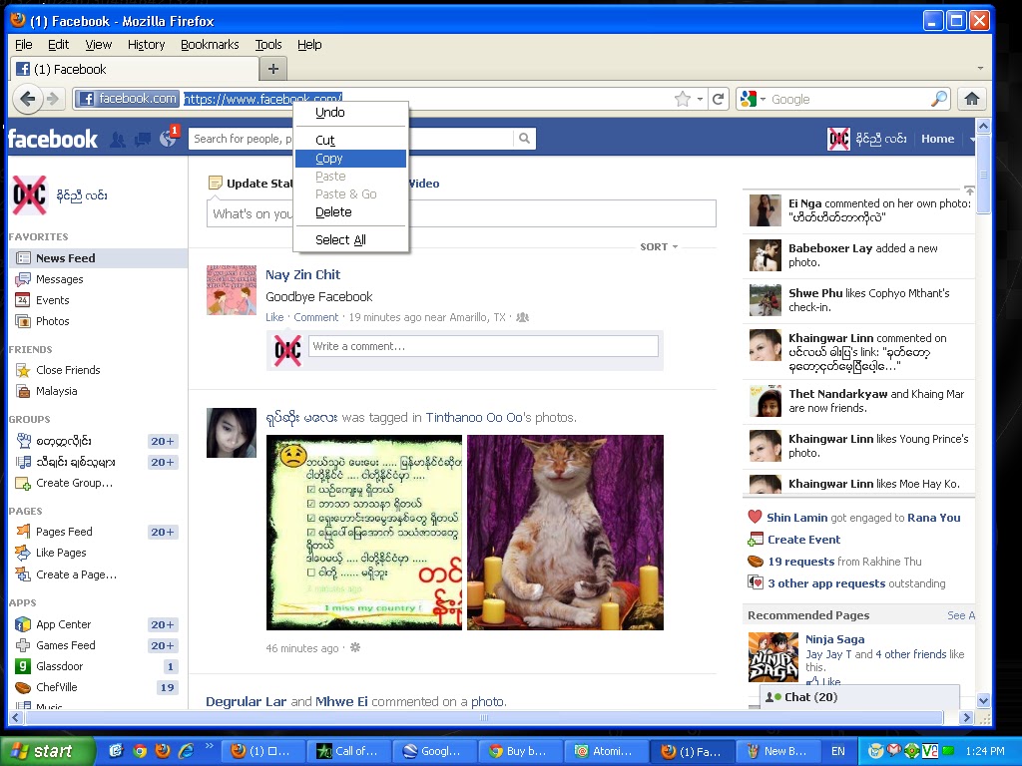
Task: Open the list all tabs dropdown
Action: pos(980,69)
